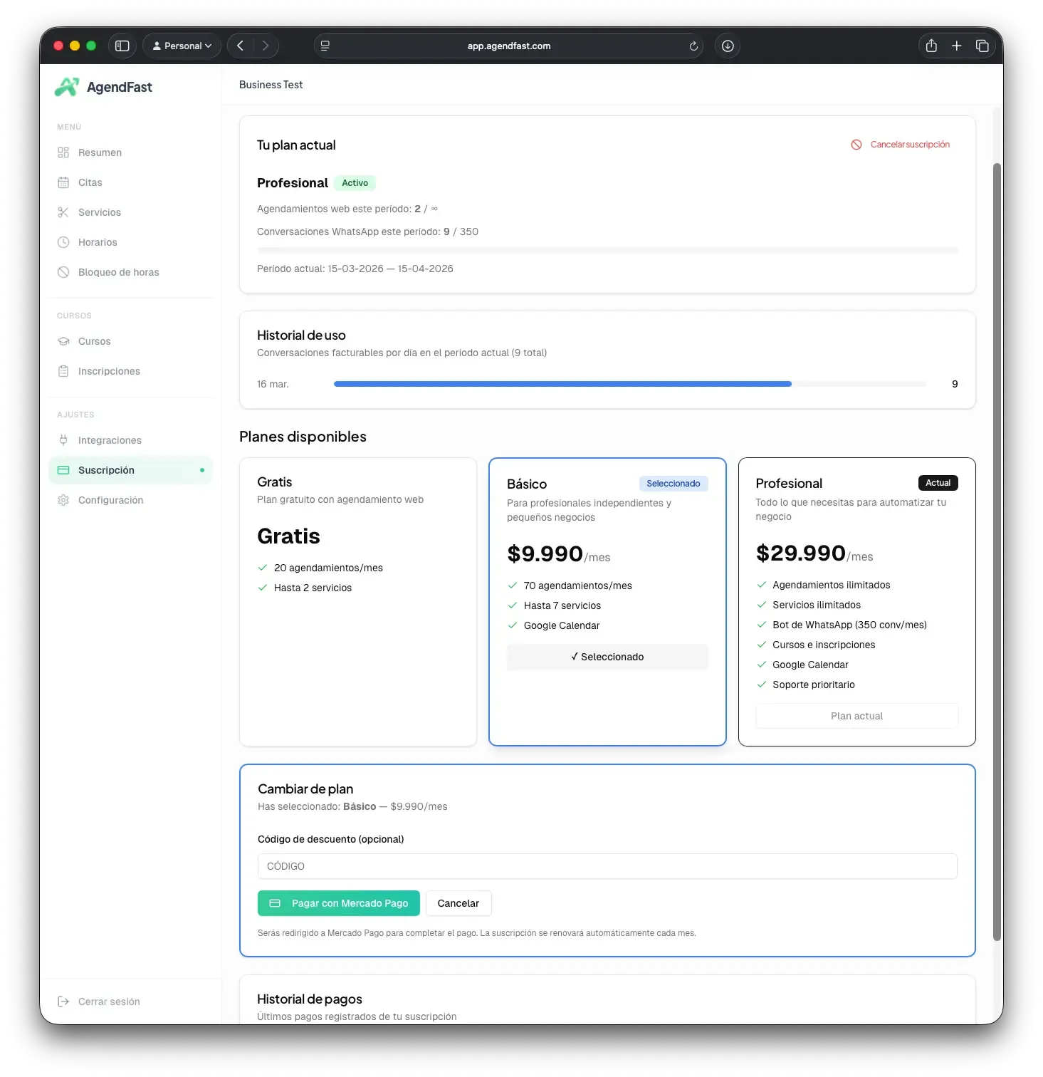Click the Historial de pagos heading
The width and height of the screenshot is (1043, 1077).
coord(310,999)
